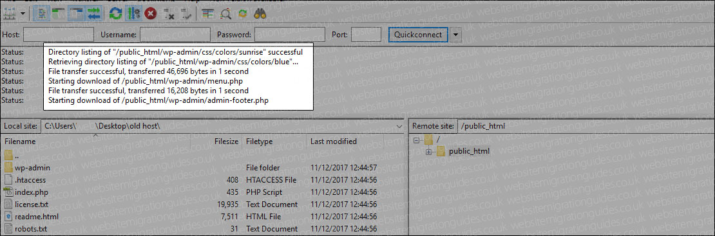715x236 pixels.
Task: Search remote files with binoculars icon
Action: coord(260,14)
